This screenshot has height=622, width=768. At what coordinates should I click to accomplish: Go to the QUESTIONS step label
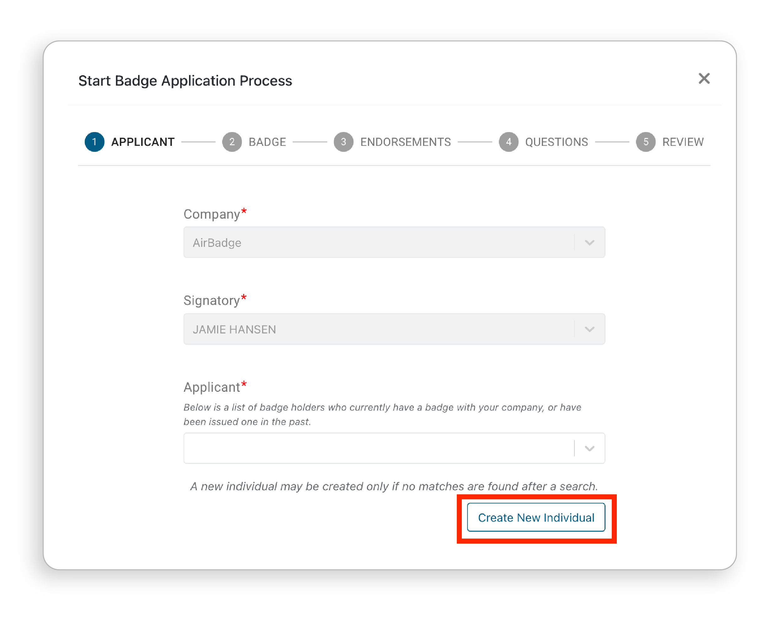click(556, 142)
